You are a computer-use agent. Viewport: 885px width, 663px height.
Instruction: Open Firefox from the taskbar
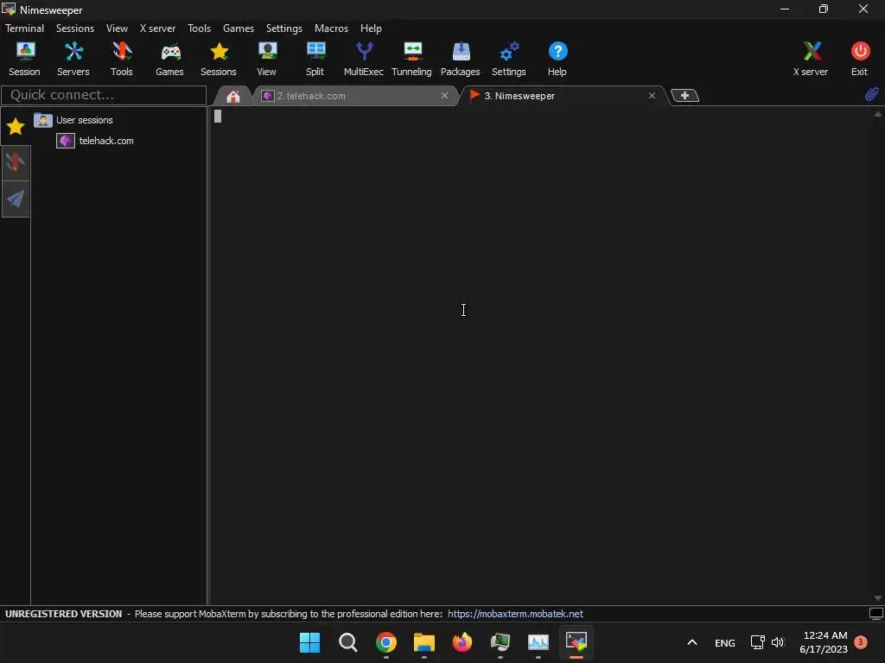click(462, 642)
